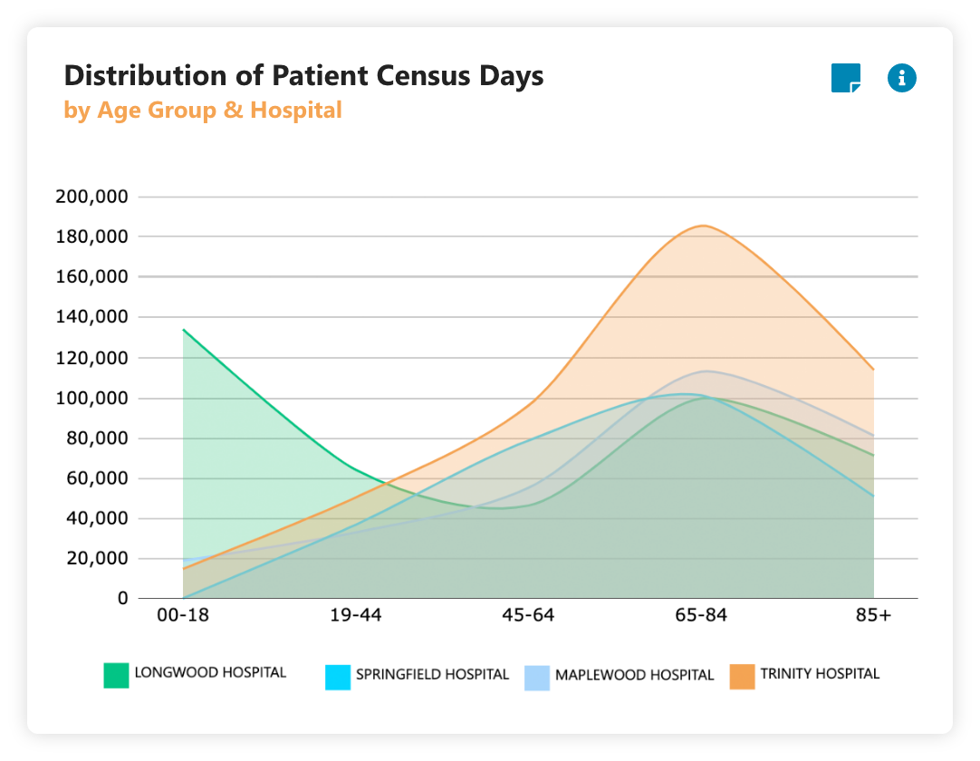
Task: Click the 19-44 age group axis label
Action: click(x=356, y=615)
